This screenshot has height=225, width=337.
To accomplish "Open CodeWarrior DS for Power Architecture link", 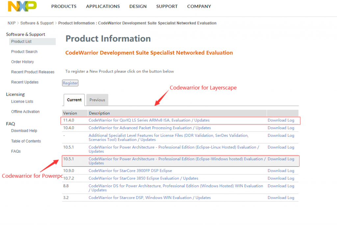I will coord(176,188).
